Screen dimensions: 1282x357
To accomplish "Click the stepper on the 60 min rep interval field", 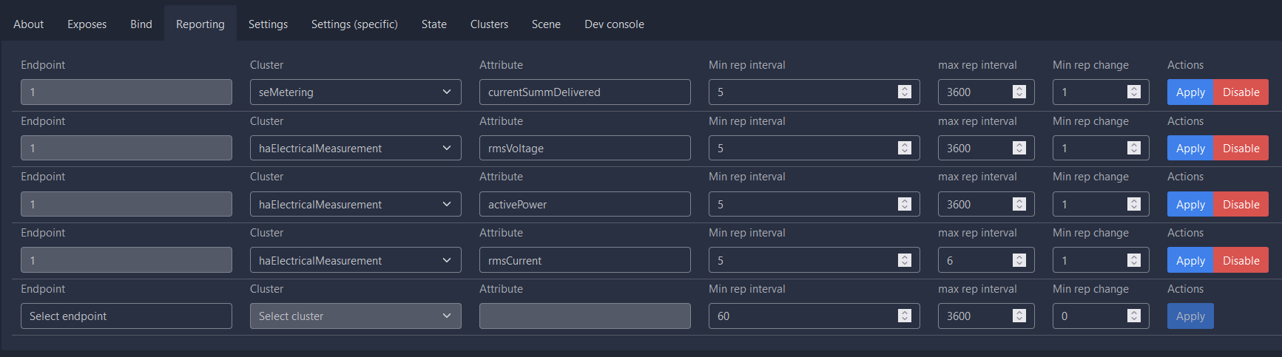I will pos(904,316).
